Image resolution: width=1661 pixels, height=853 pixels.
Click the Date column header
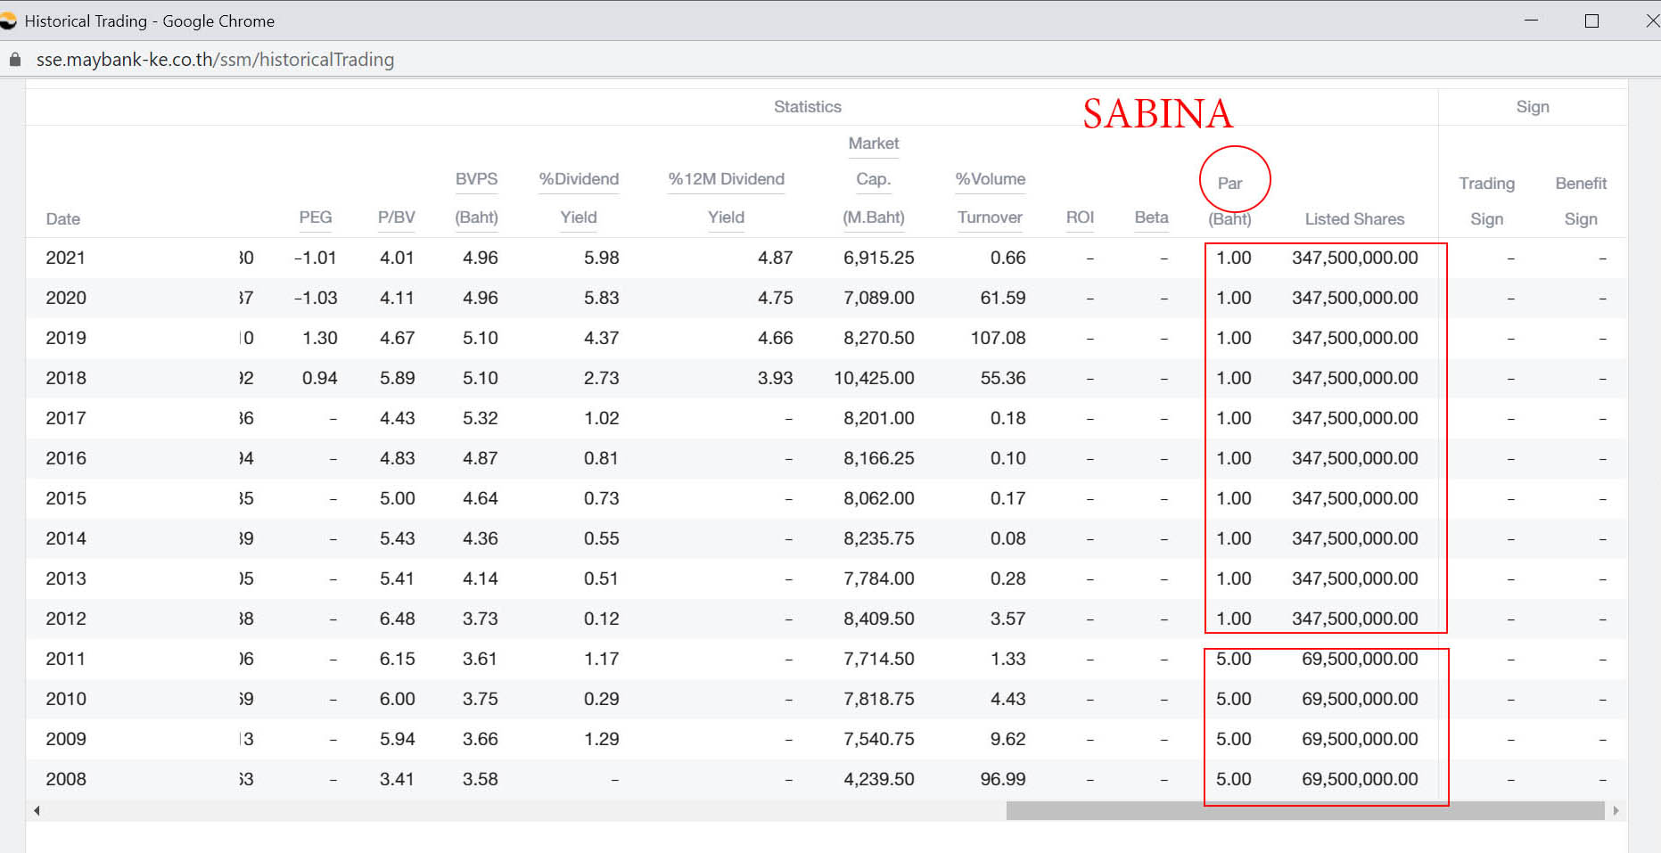coord(63,219)
